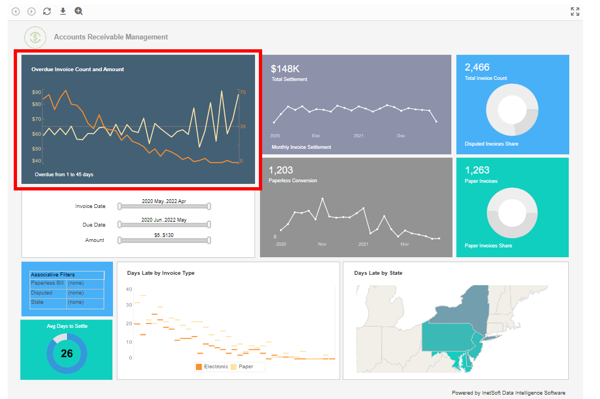This screenshot has height=399, width=600.
Task: Click the zoom-in magnifier icon
Action: [x=78, y=11]
